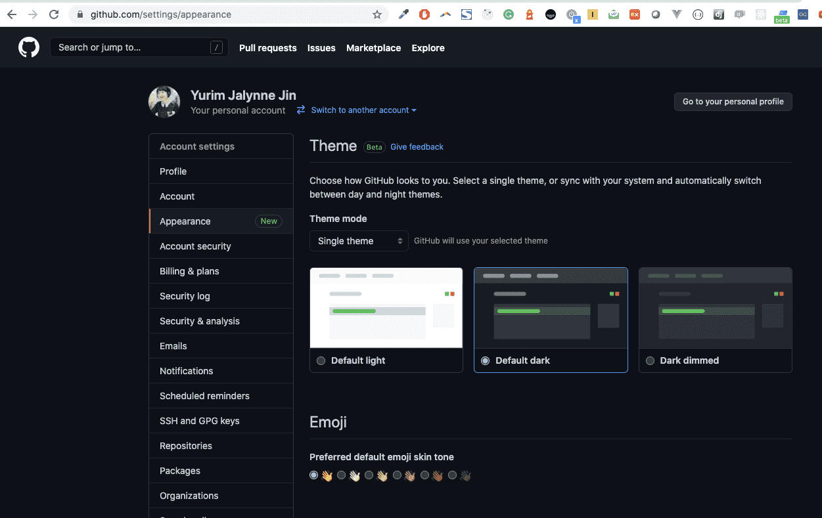Click the Dark dimmed theme preview
The height and width of the screenshot is (518, 822).
pyautogui.click(x=716, y=308)
